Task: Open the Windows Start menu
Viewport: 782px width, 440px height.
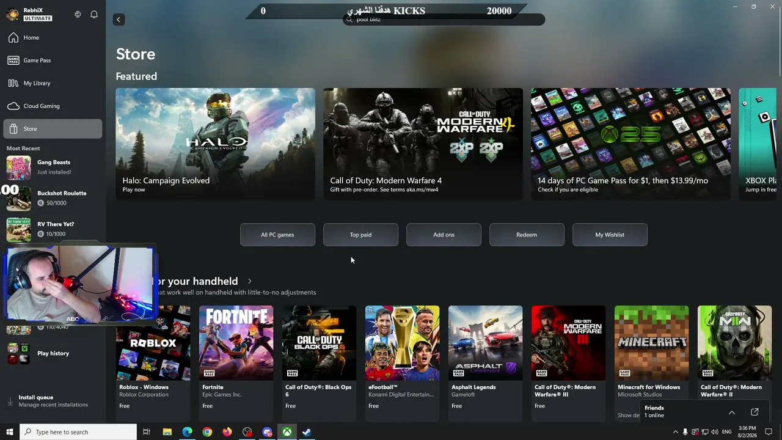Action: pyautogui.click(x=9, y=432)
